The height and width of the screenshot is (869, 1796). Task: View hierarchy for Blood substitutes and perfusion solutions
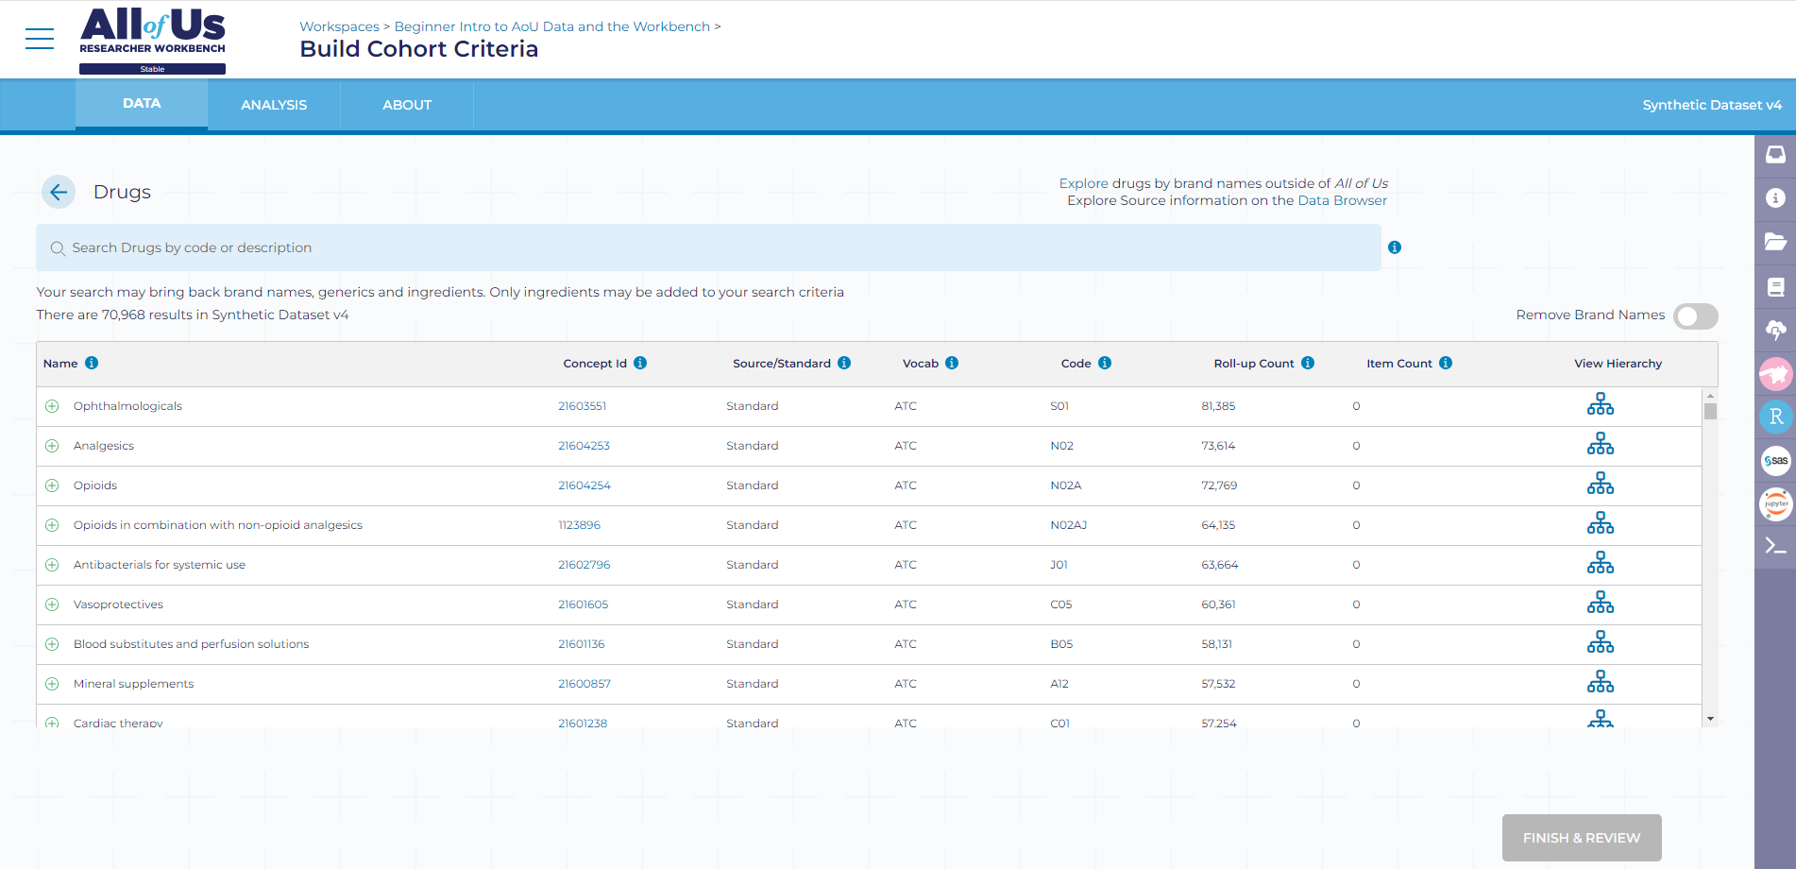[1601, 642]
